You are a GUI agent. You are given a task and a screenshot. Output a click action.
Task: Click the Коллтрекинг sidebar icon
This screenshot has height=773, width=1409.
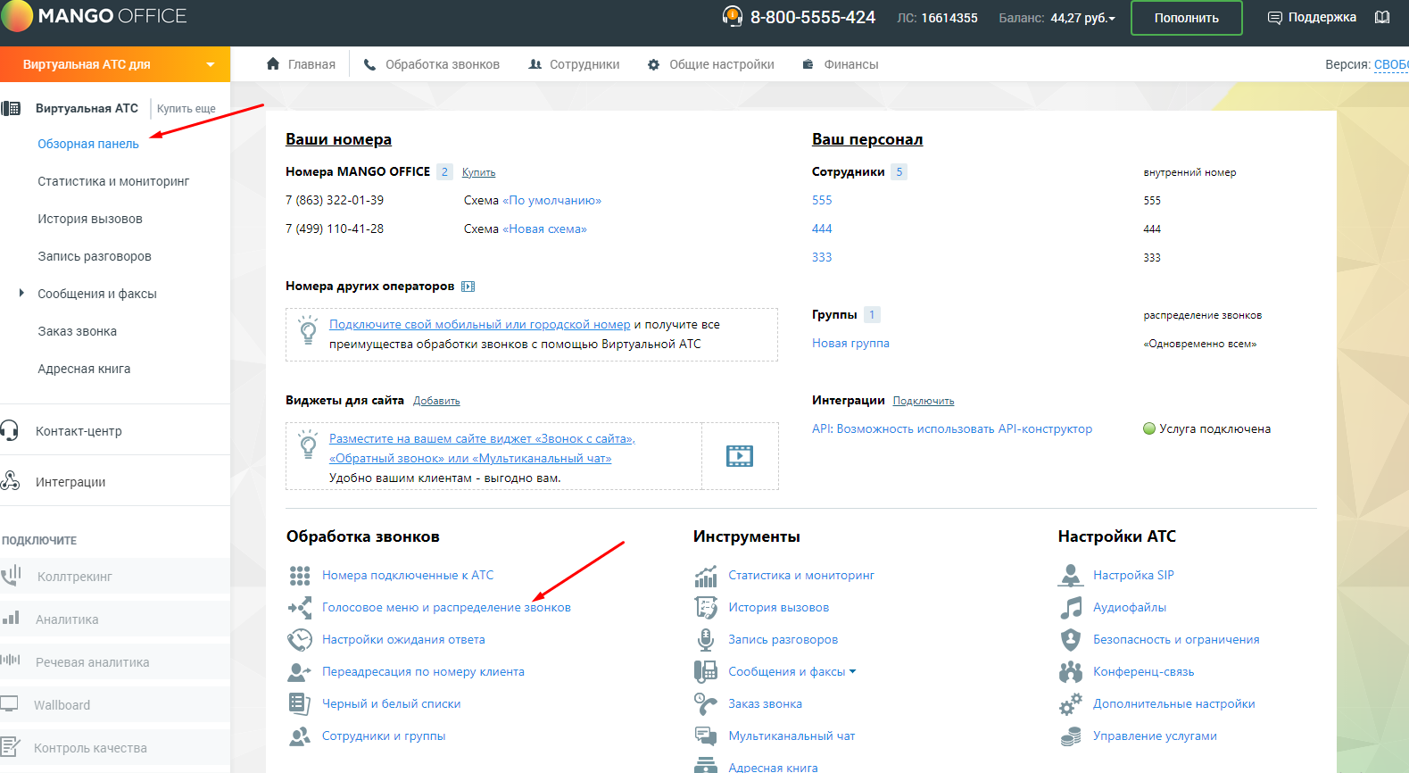tap(11, 576)
